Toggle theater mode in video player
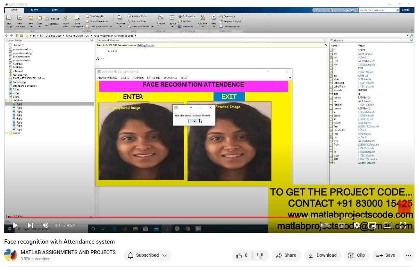 [388, 225]
